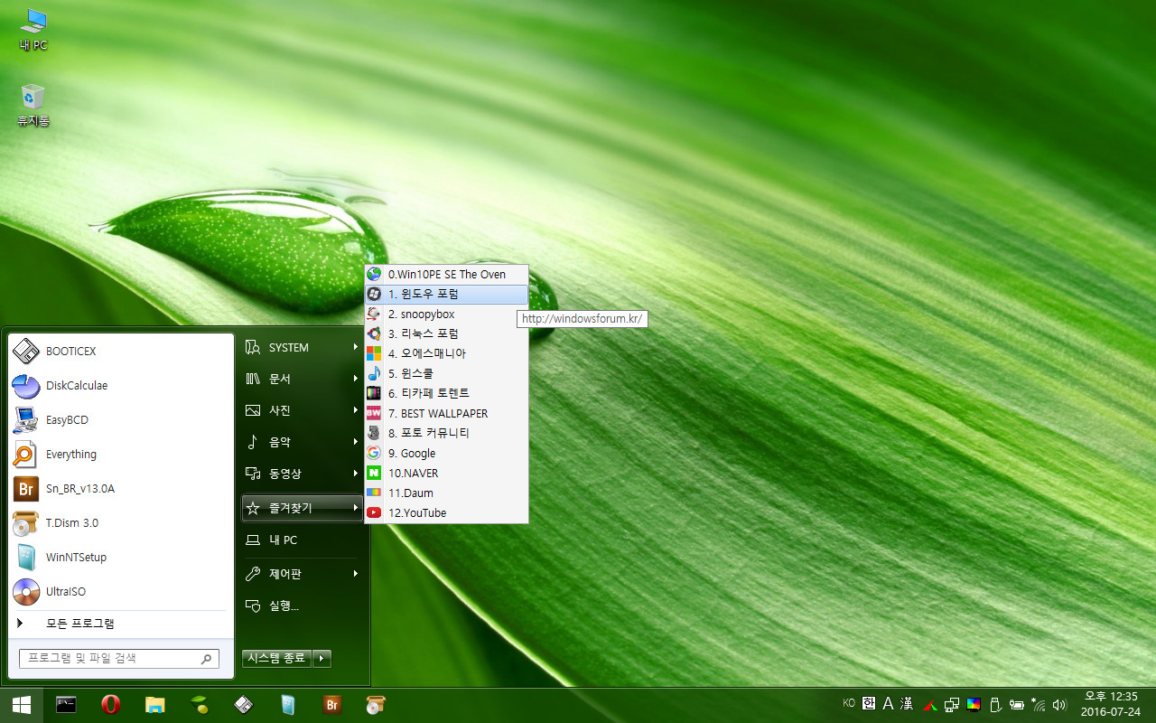This screenshot has width=1156, height=723.
Task: Launch Sn_BR_v13.0A from the start menu
Action: pos(120,488)
